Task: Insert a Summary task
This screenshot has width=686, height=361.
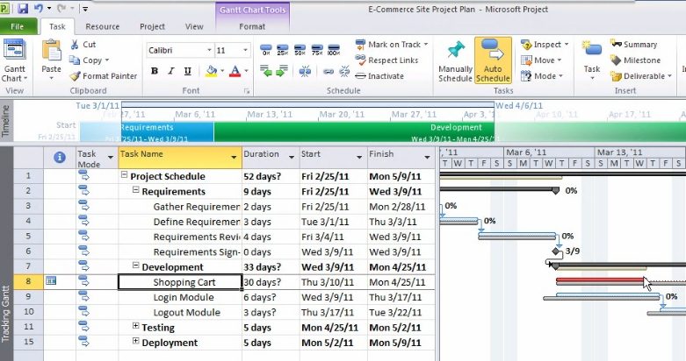Action: click(634, 44)
